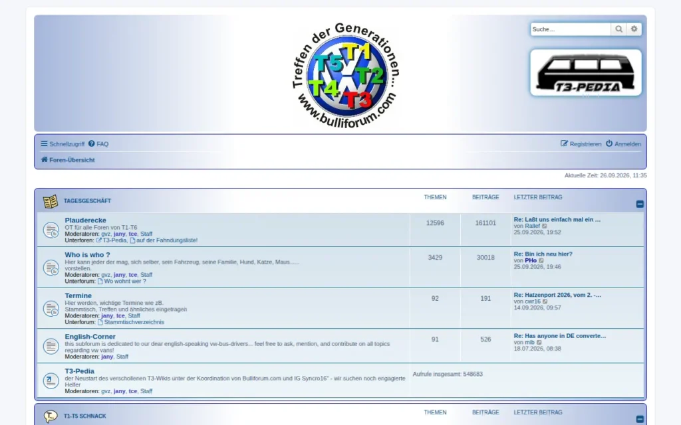Jump to latest post icon beside cwr16

[545, 301]
